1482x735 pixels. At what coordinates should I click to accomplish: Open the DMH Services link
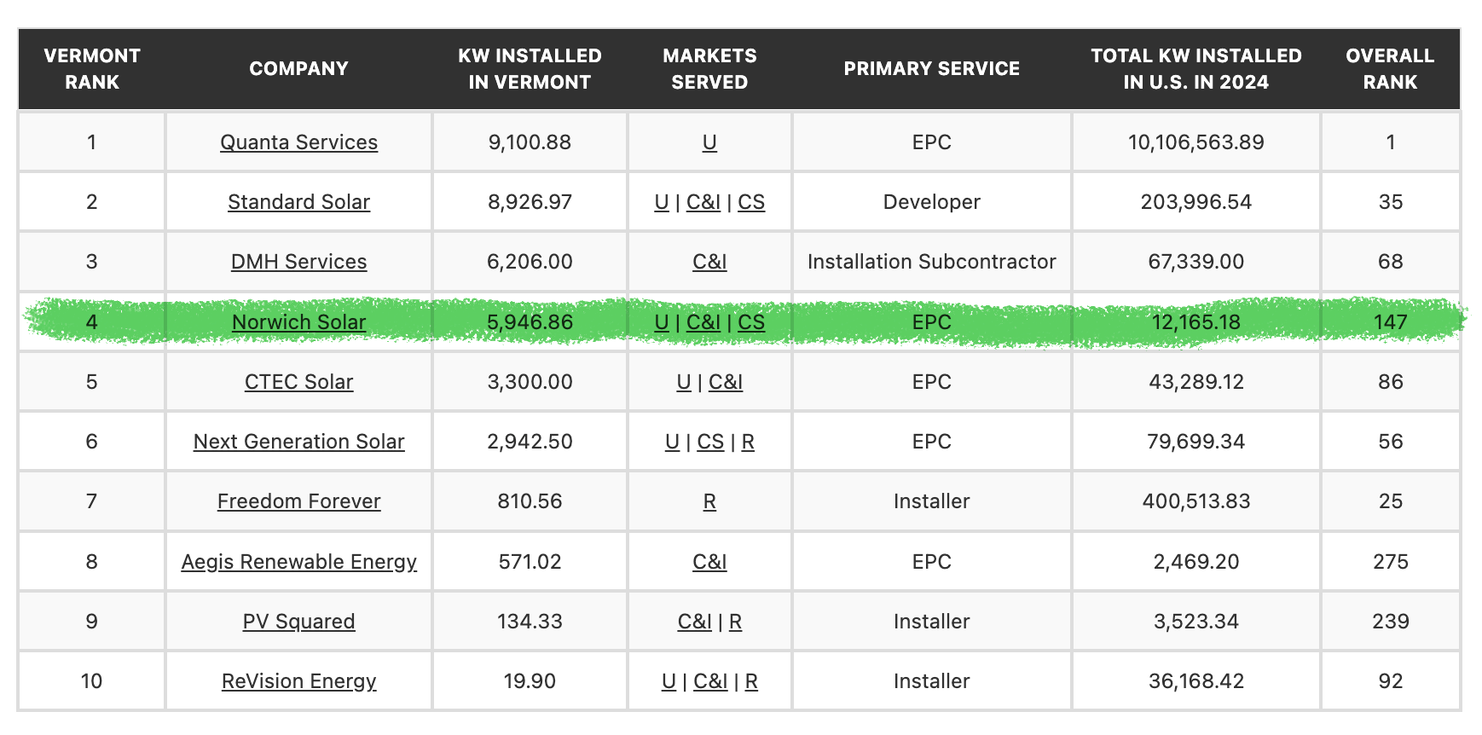298,262
